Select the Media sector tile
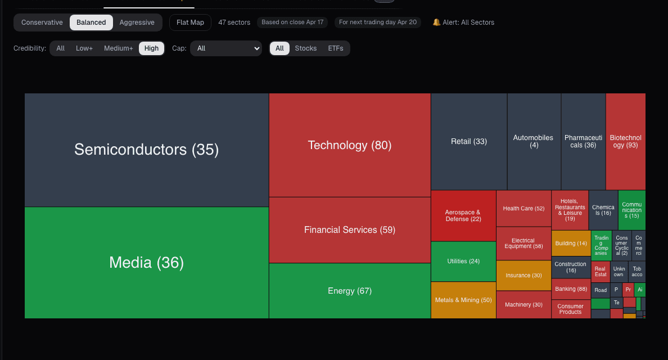Image resolution: width=668 pixels, height=360 pixels. [146, 263]
